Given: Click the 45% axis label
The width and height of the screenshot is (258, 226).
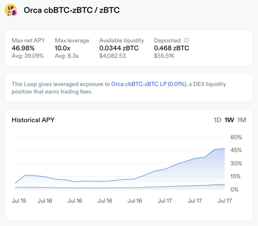Looking at the screenshot, I should tap(236, 150).
